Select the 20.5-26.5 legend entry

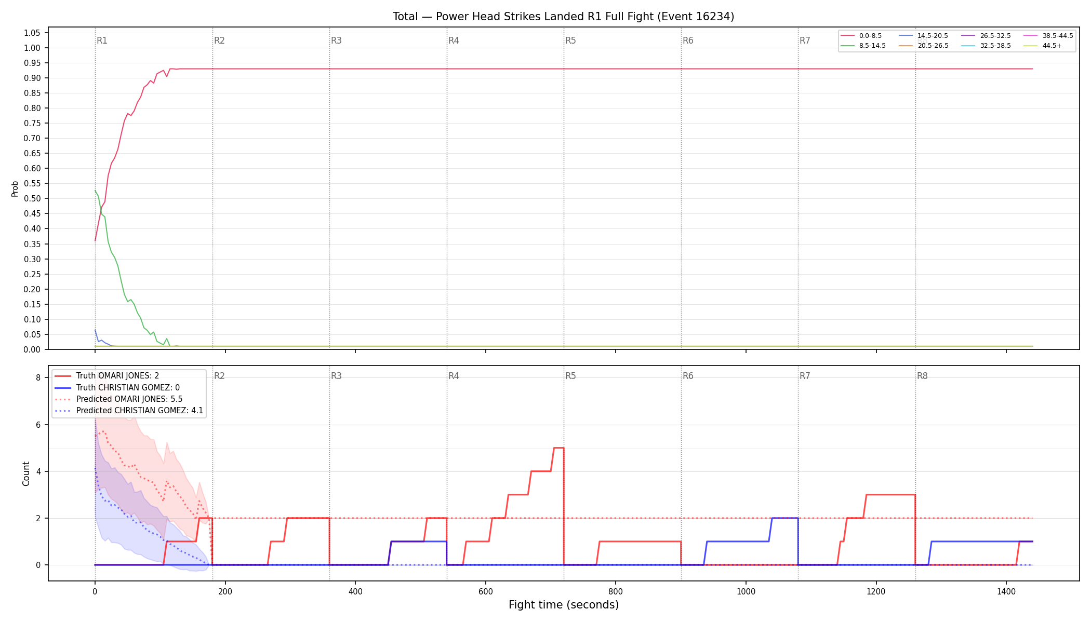(924, 46)
